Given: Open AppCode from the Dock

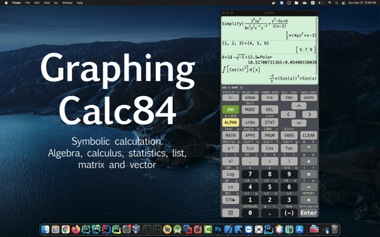Looking at the screenshot, I should coord(269,229).
